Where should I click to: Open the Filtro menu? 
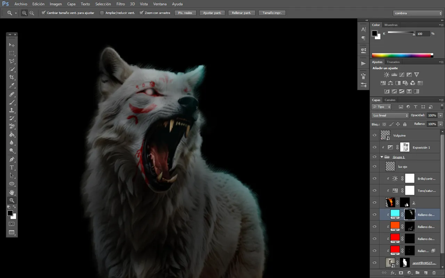[121, 4]
